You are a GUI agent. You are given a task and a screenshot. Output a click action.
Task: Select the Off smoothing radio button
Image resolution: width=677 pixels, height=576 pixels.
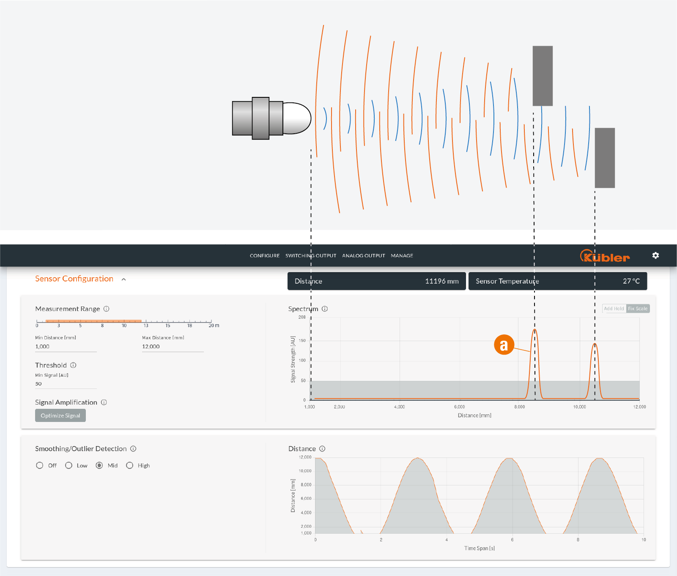pos(40,466)
